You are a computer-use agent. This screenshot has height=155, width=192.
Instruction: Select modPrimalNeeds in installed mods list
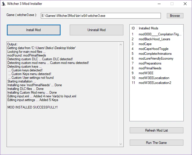coord(157,68)
